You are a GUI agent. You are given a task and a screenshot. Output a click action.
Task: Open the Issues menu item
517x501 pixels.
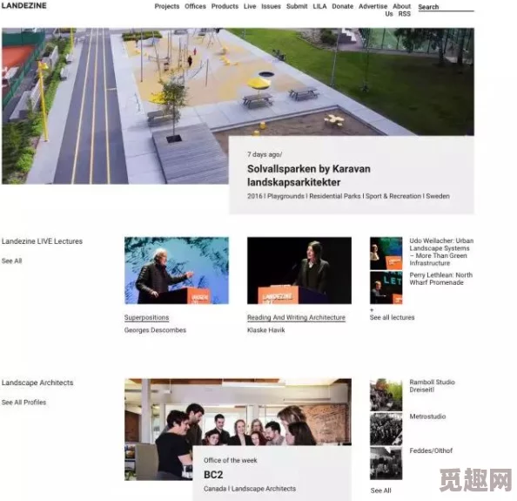click(271, 6)
